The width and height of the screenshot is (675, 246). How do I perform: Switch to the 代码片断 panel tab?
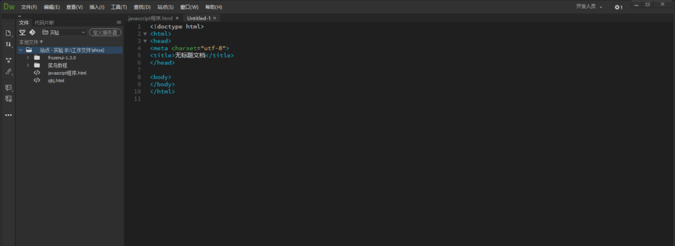[x=45, y=22]
